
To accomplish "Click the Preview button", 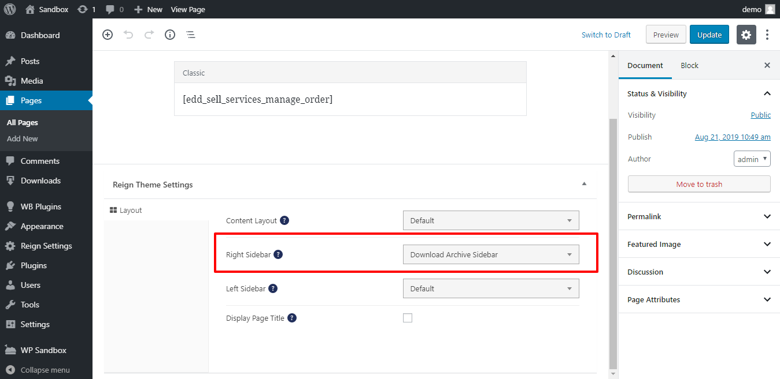I will tap(666, 35).
